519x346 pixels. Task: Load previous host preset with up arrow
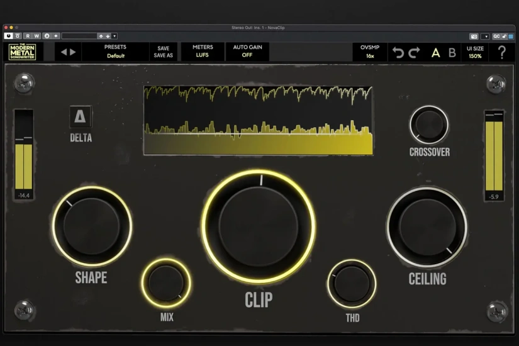point(101,36)
